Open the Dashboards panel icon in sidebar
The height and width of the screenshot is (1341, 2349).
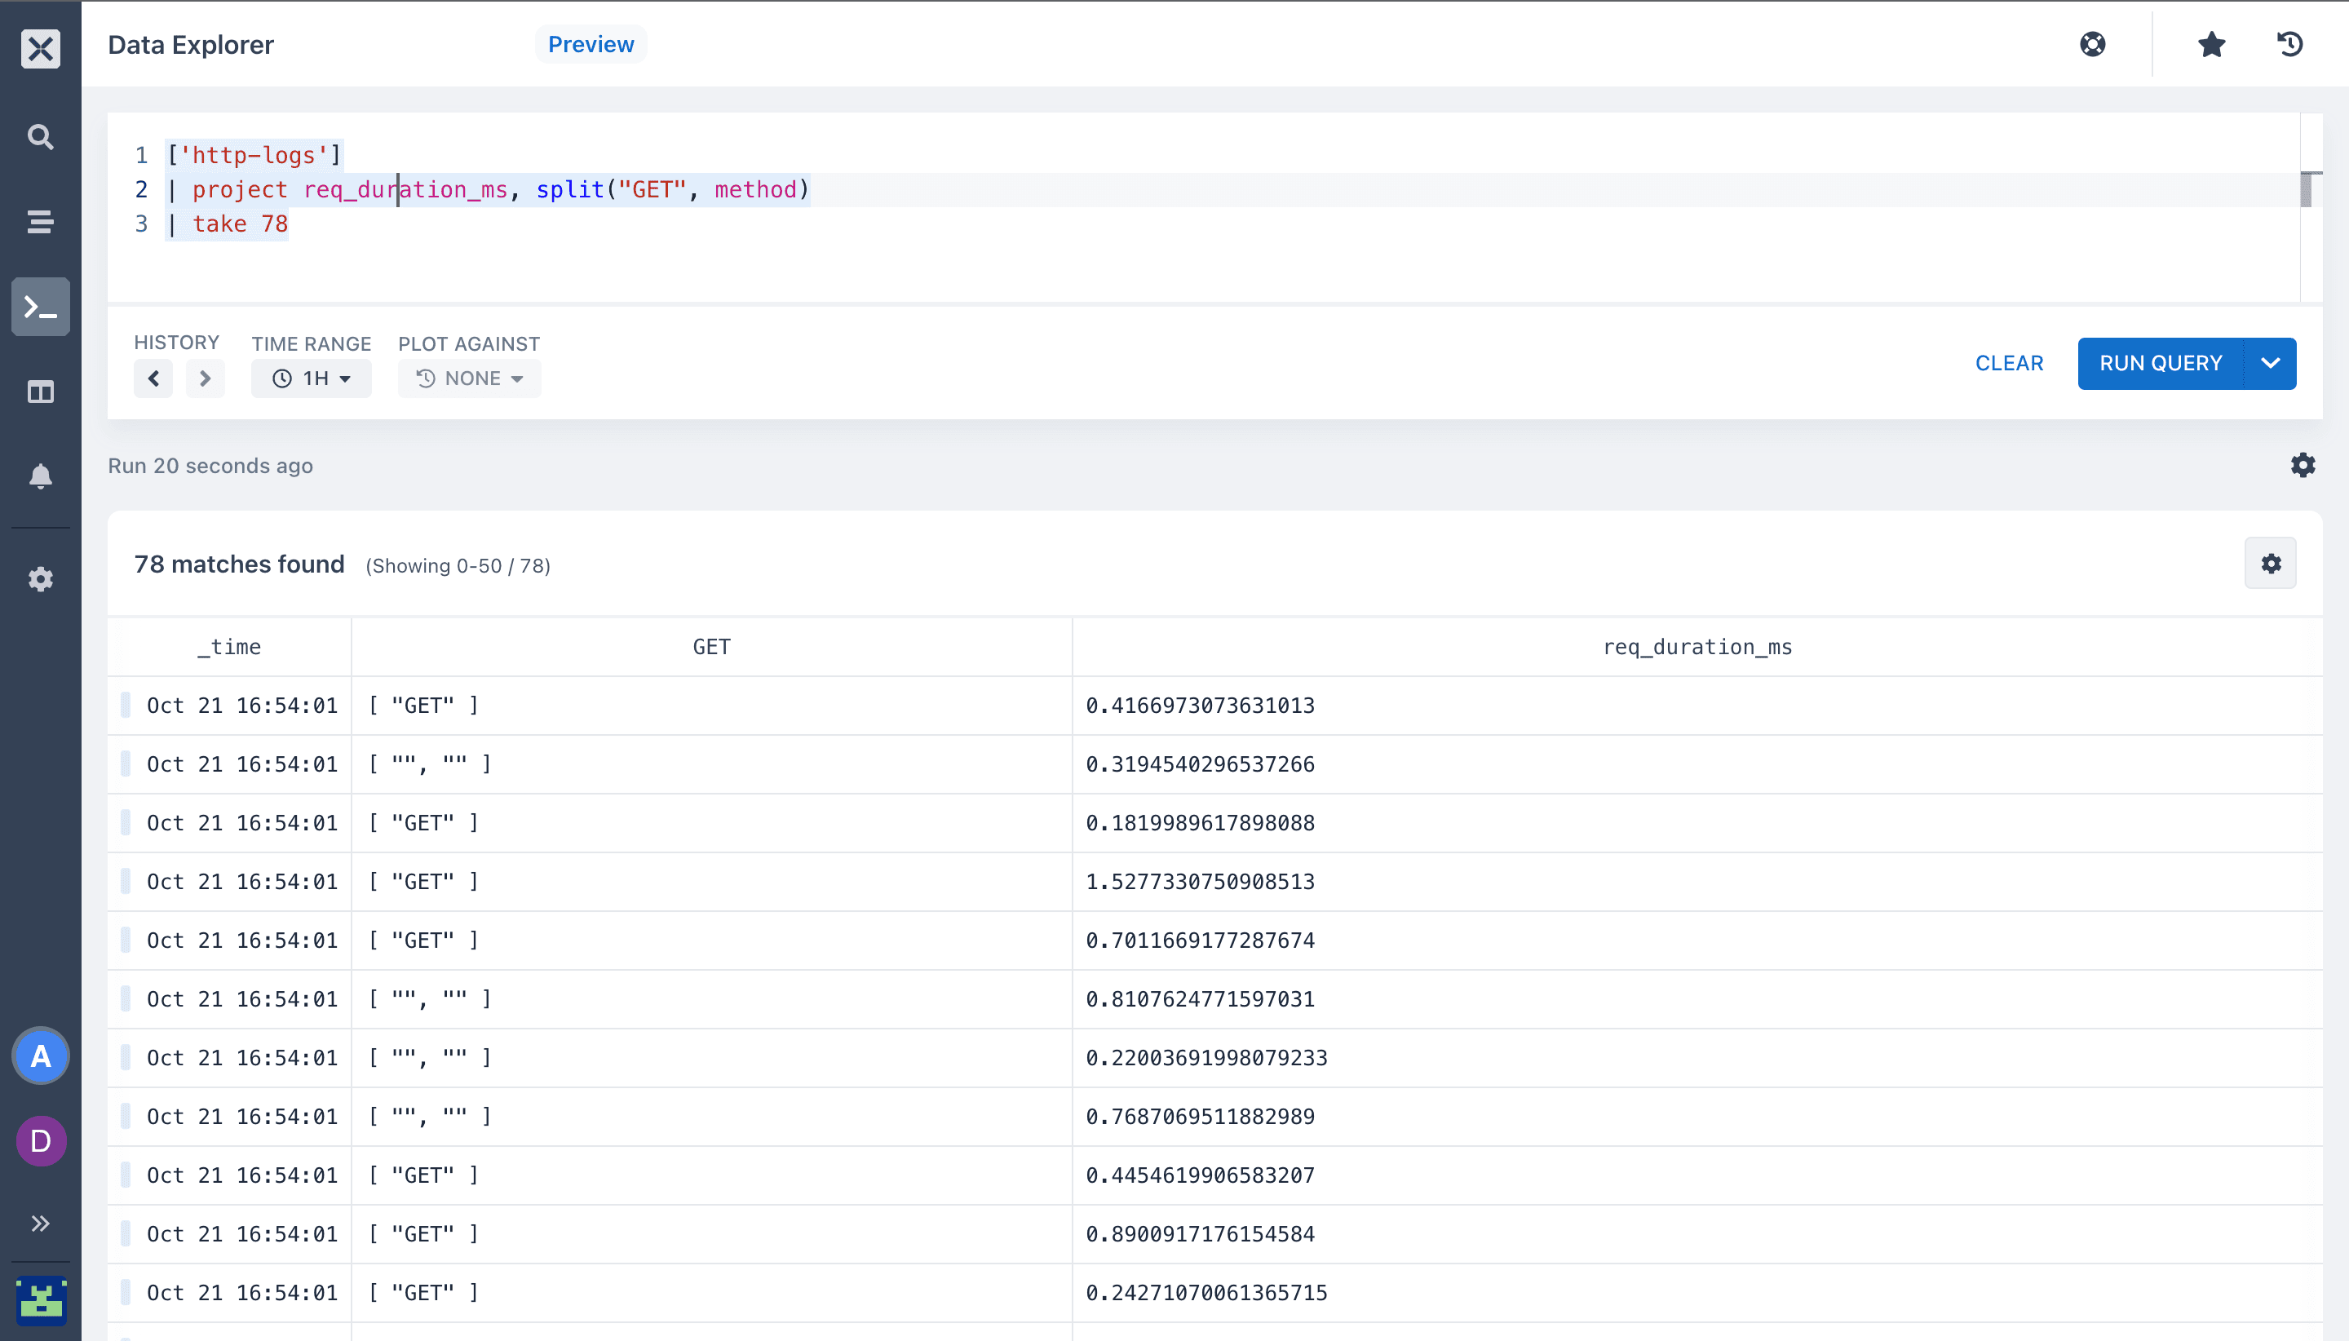41,392
